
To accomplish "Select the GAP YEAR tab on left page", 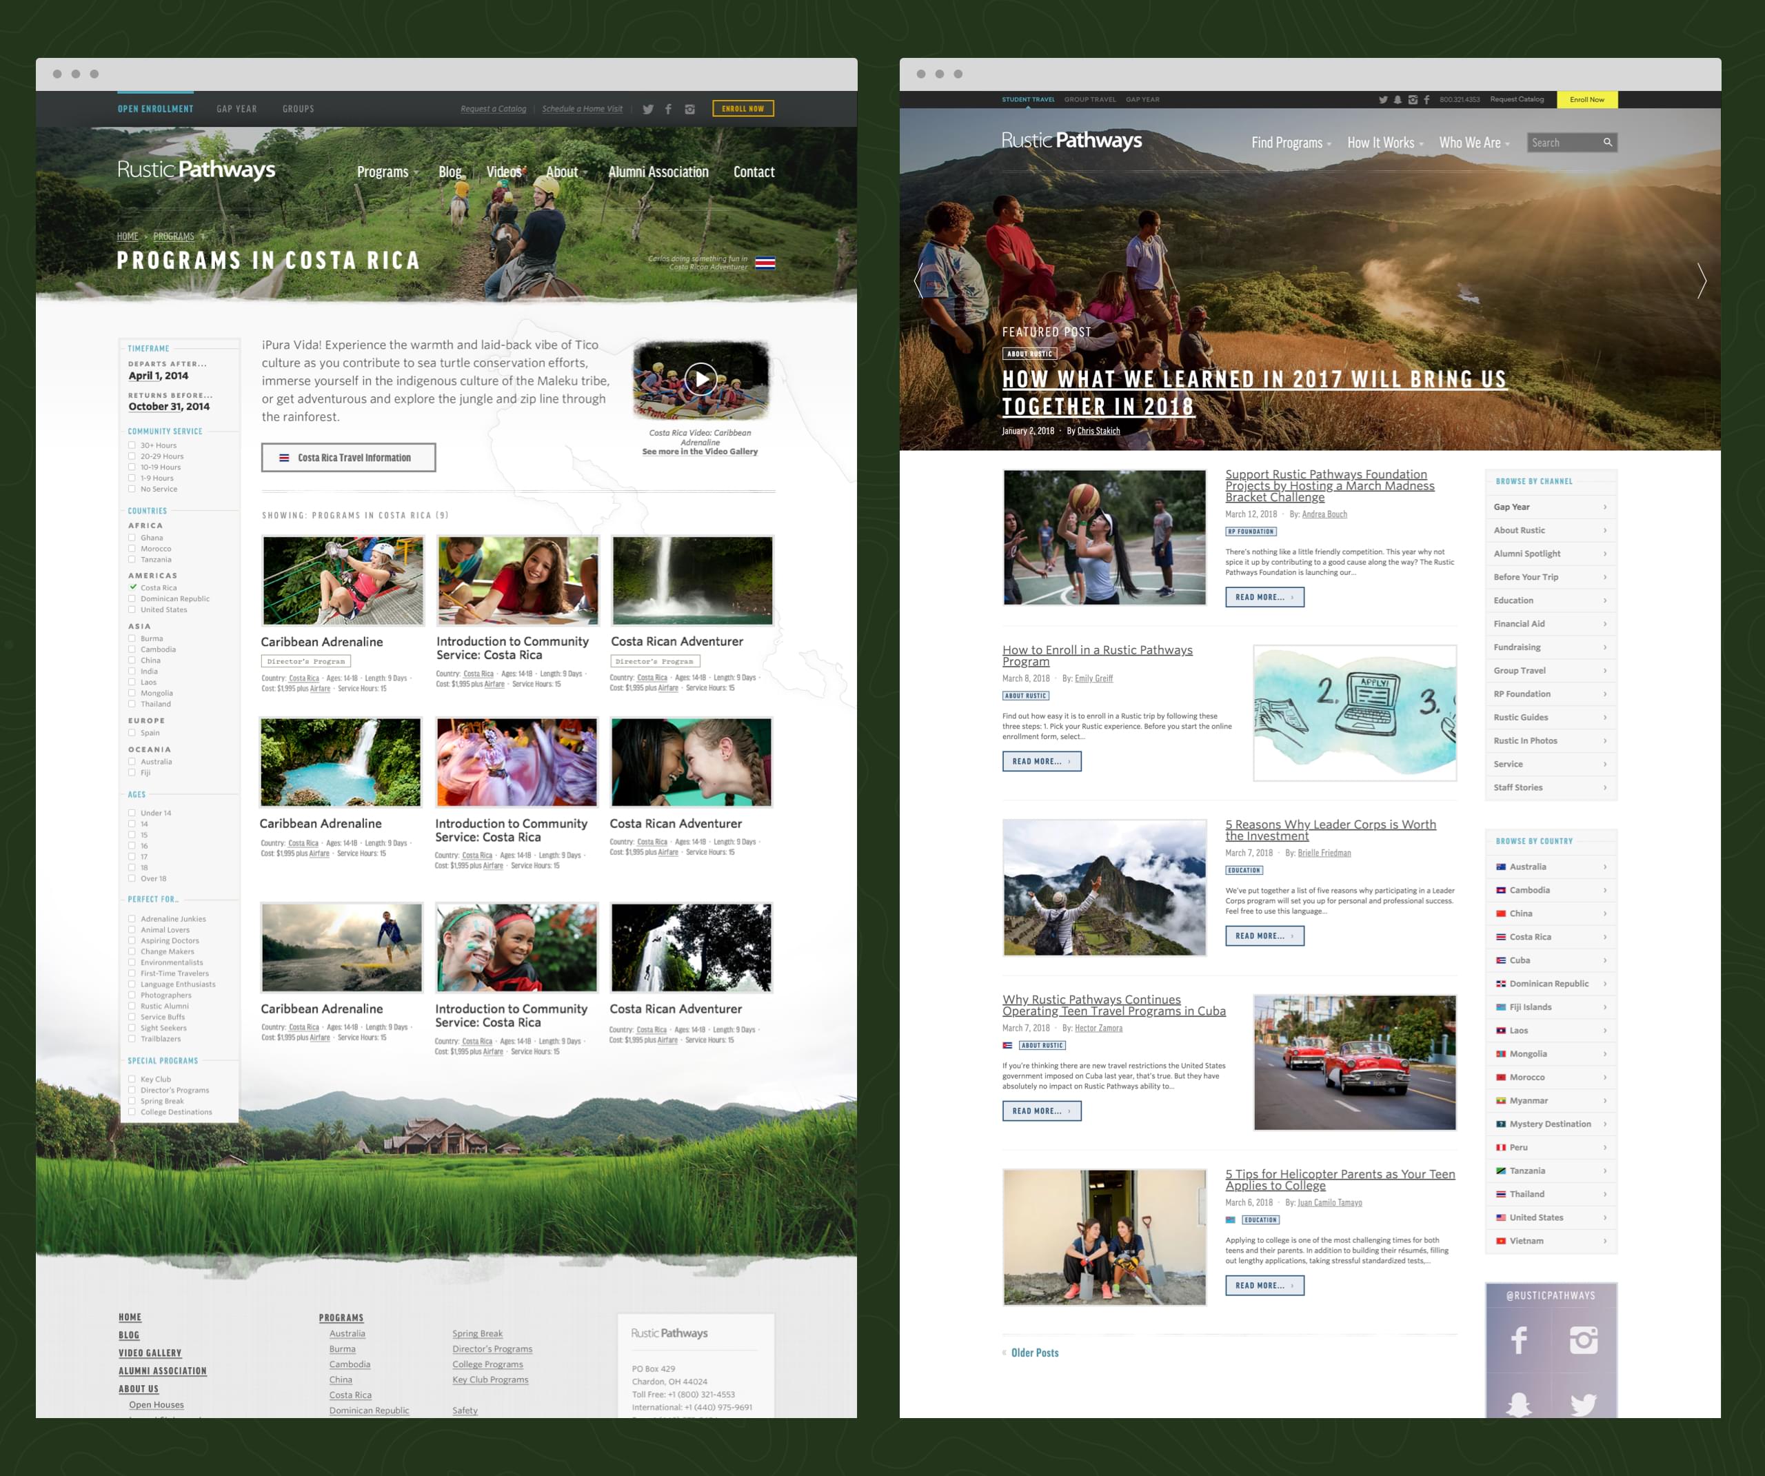I will (237, 110).
